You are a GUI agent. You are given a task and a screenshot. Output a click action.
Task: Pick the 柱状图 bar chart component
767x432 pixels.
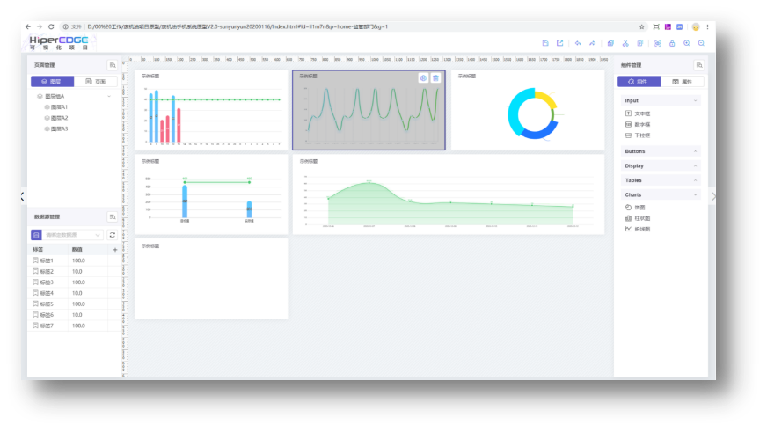coord(638,218)
